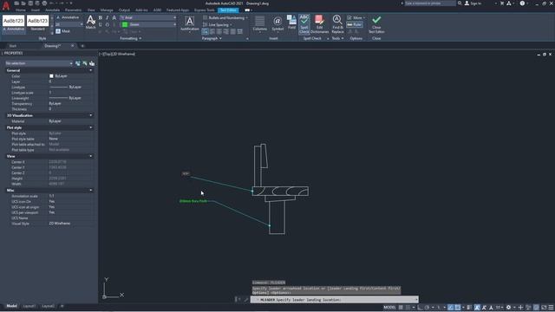Toggle the grid display status icon
This screenshot has width=555, height=312.
click(x=401, y=308)
